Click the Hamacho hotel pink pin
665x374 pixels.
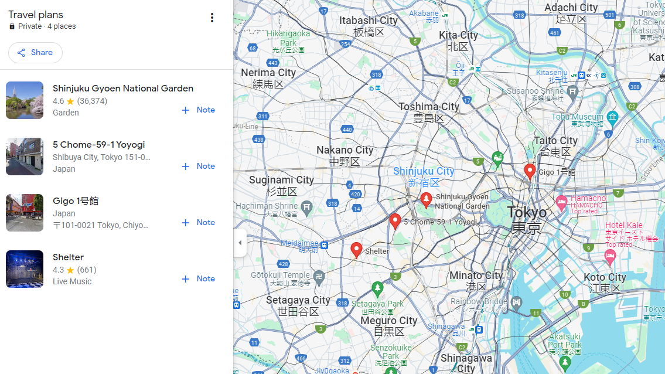pos(561,203)
